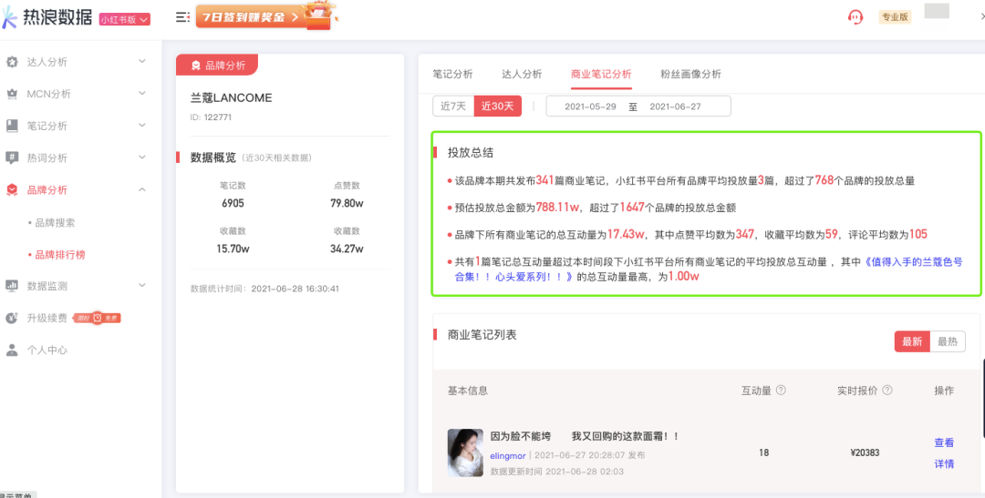
Task: Click the end date 2021-06-27 field
Action: click(x=675, y=107)
